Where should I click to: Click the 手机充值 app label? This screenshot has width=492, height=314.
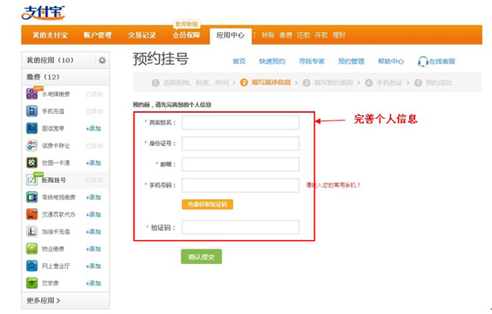pos(53,111)
